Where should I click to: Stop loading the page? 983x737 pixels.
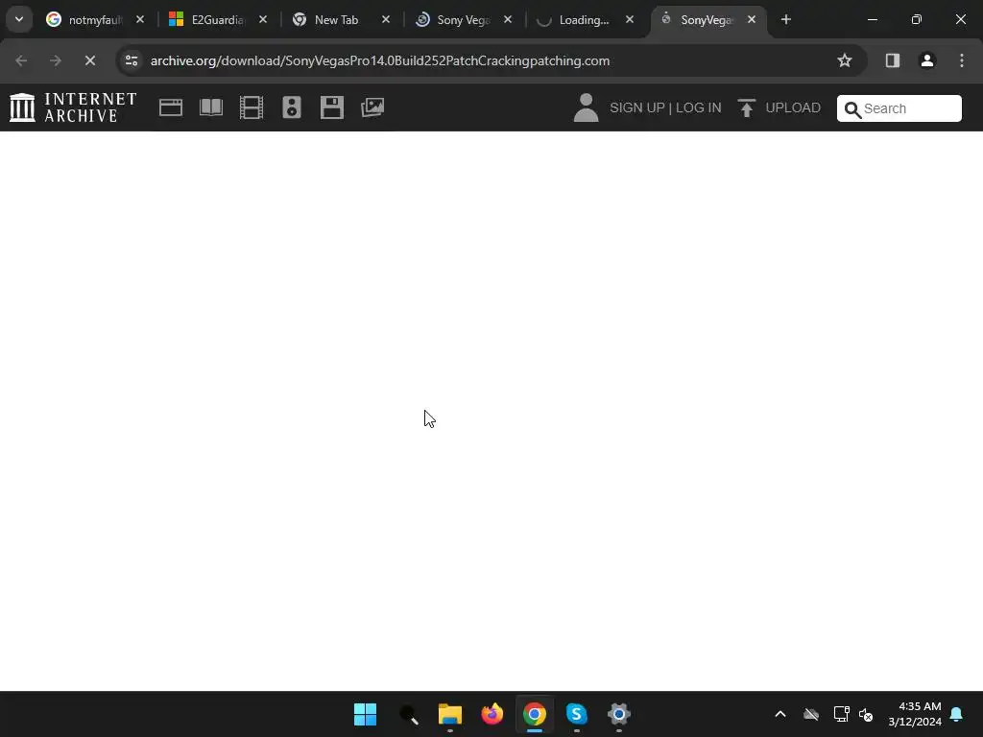pyautogui.click(x=89, y=60)
